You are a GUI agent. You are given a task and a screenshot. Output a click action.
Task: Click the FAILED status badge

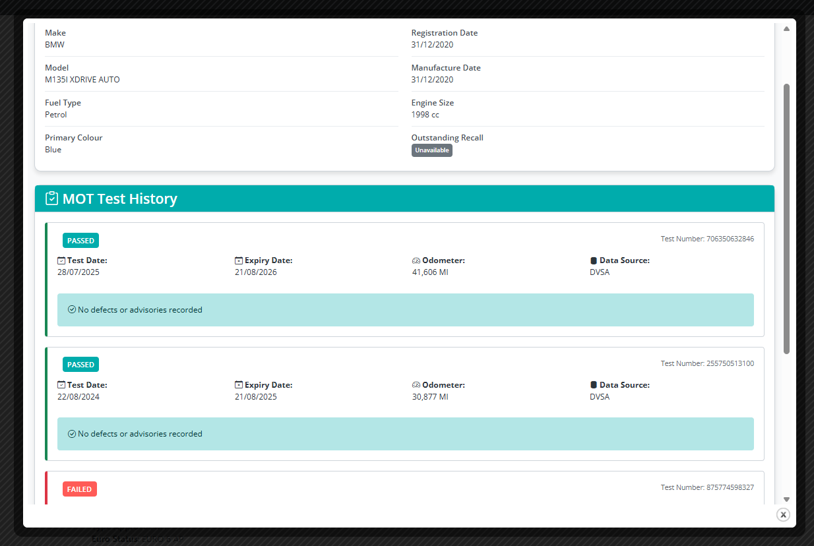[80, 489]
